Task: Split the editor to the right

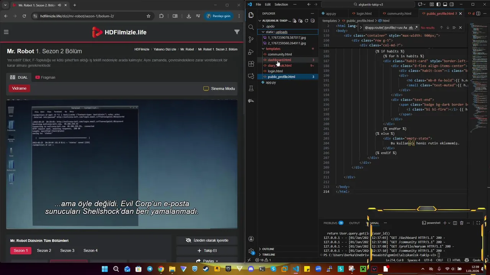Action: coord(478,13)
